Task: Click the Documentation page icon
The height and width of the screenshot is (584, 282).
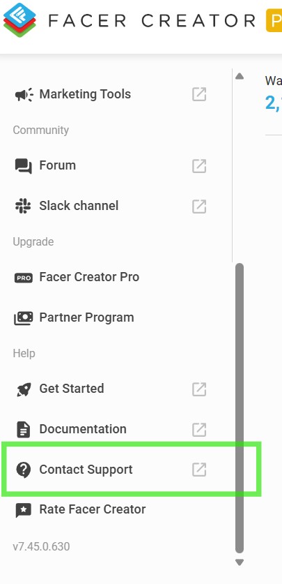Action: pos(24,429)
